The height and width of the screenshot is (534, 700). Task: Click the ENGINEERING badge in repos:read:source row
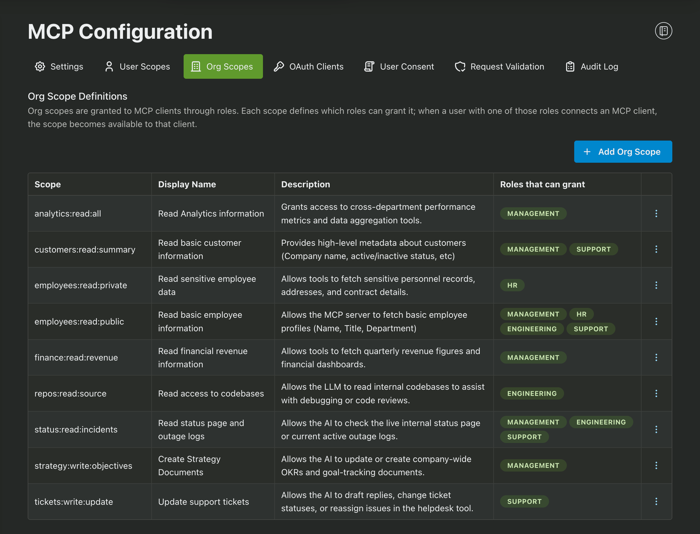pos(531,393)
